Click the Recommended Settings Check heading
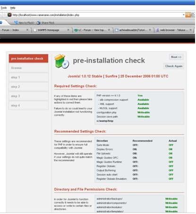The image size is (196, 214). coord(80,131)
